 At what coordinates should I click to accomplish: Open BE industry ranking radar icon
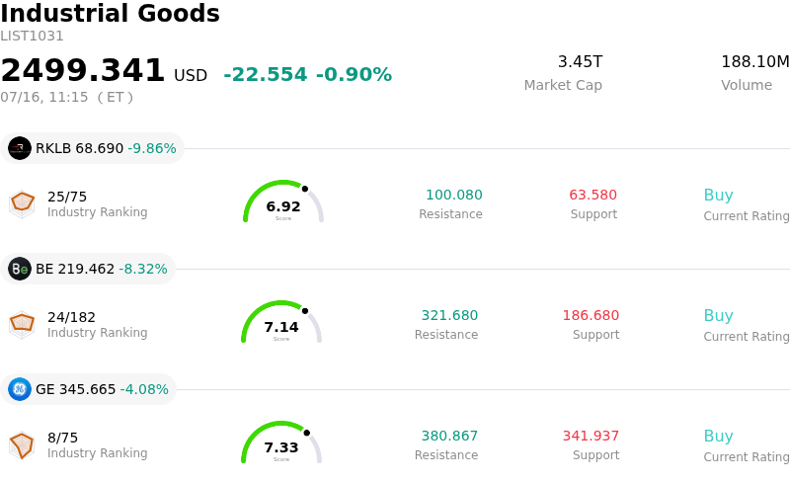pyautogui.click(x=22, y=325)
